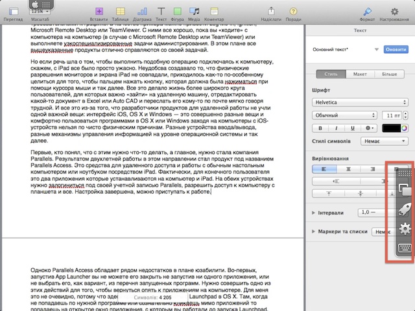The width and height of the screenshot is (415, 311).
Task: Open App Launcher rocket icon
Action: point(405,209)
